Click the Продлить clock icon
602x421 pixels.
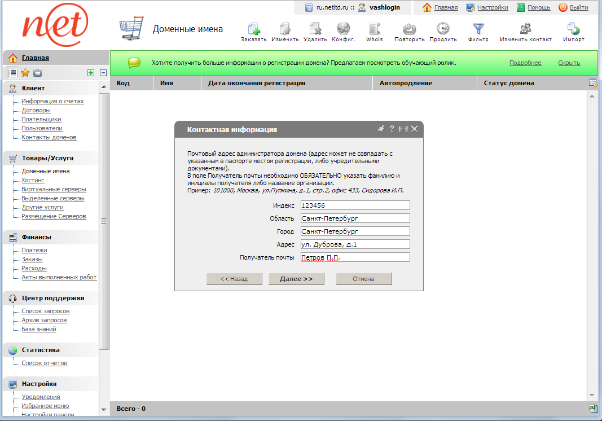443,29
